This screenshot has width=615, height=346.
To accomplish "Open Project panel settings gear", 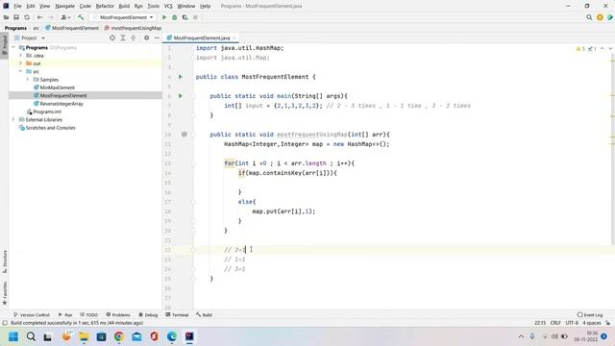I will click(x=146, y=37).
